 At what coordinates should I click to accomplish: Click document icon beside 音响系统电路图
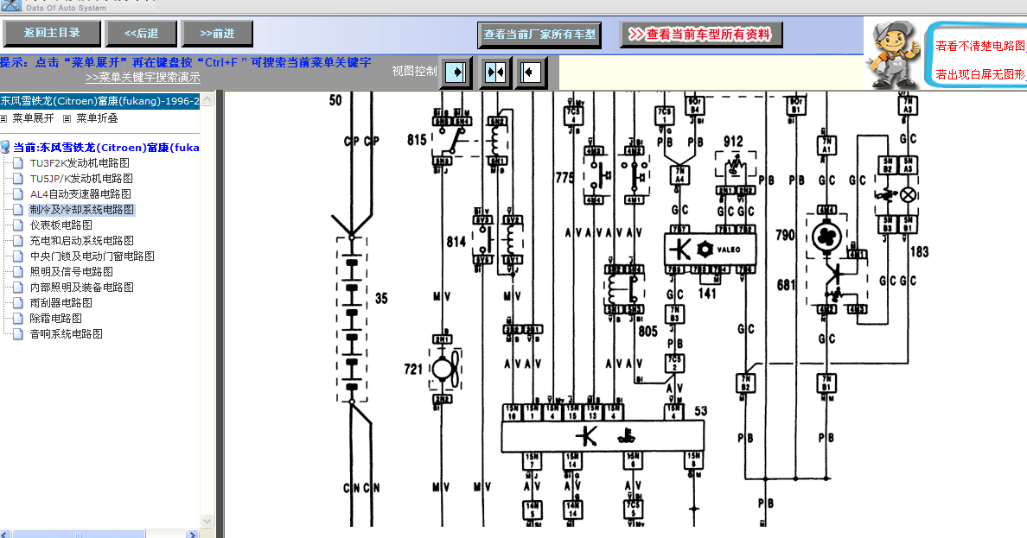18,334
